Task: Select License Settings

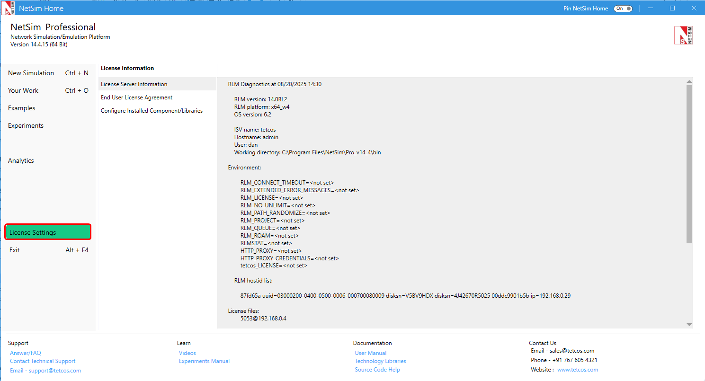Action: point(48,232)
